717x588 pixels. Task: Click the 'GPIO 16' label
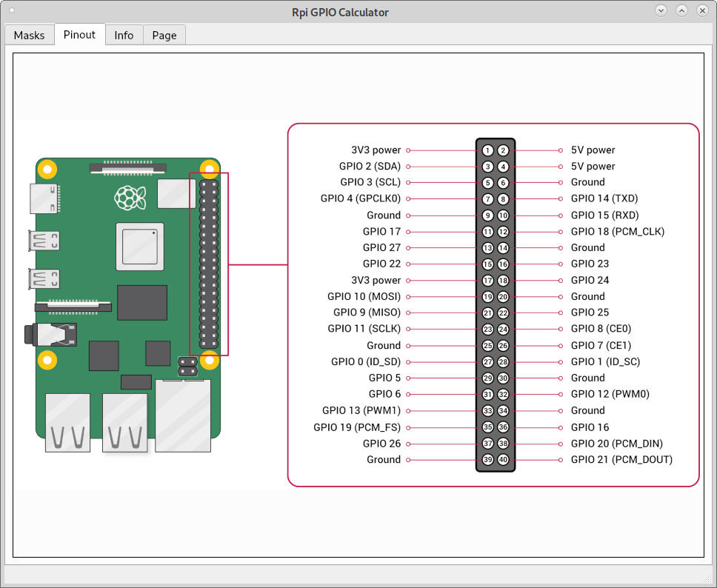(590, 427)
